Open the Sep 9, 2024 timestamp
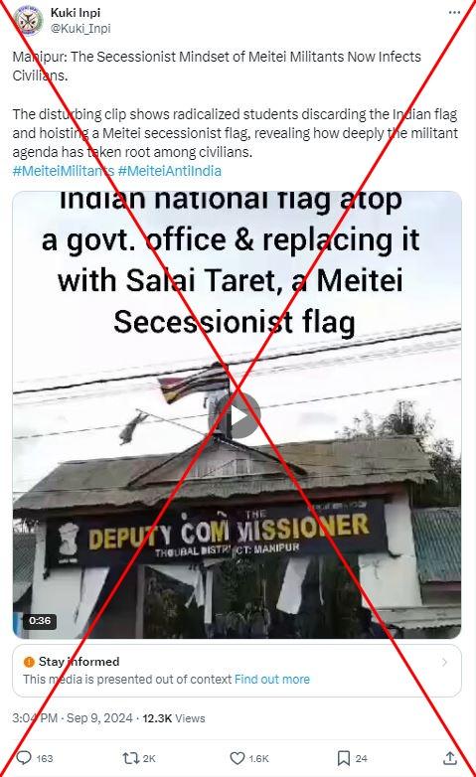 [99, 718]
